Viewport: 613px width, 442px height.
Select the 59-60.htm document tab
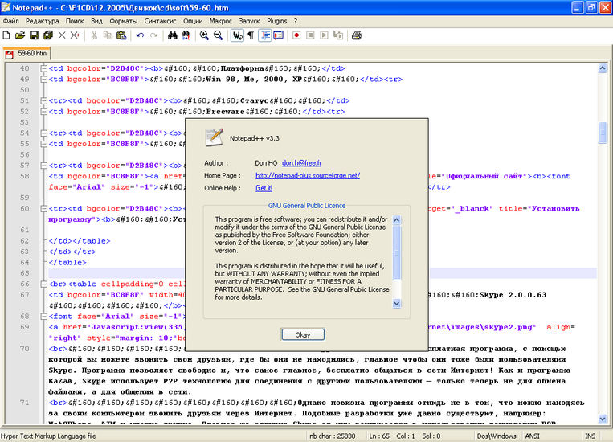pos(27,53)
